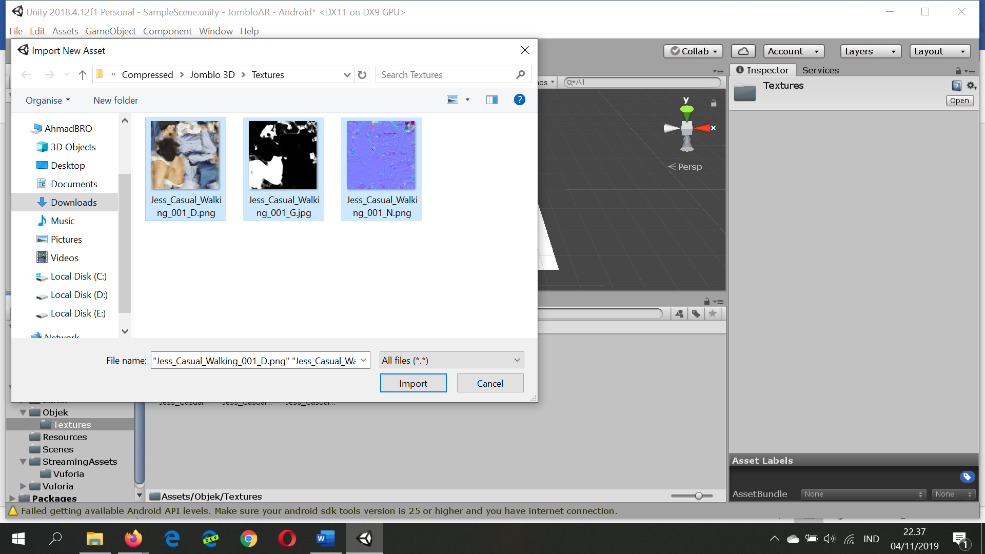985x554 pixels.
Task: Open the AssetBundle None dropdown
Action: point(863,494)
